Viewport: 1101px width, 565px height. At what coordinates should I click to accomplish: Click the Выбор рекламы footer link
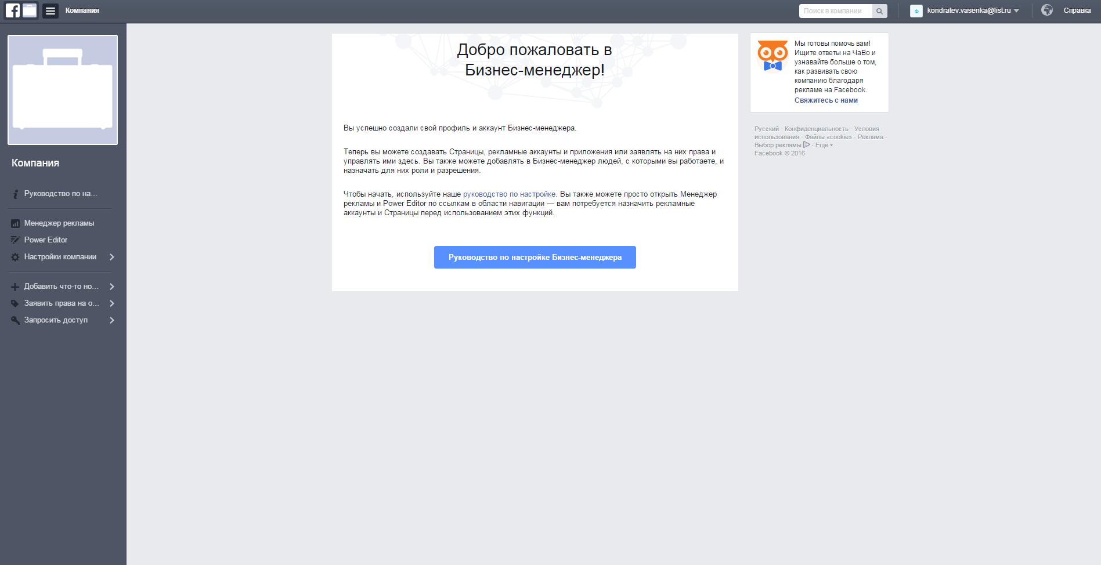778,145
